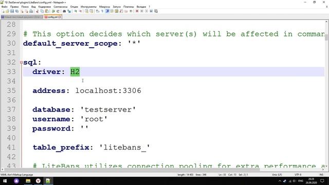
Task: Close the config.yml tab
Action: (x=60, y=17)
